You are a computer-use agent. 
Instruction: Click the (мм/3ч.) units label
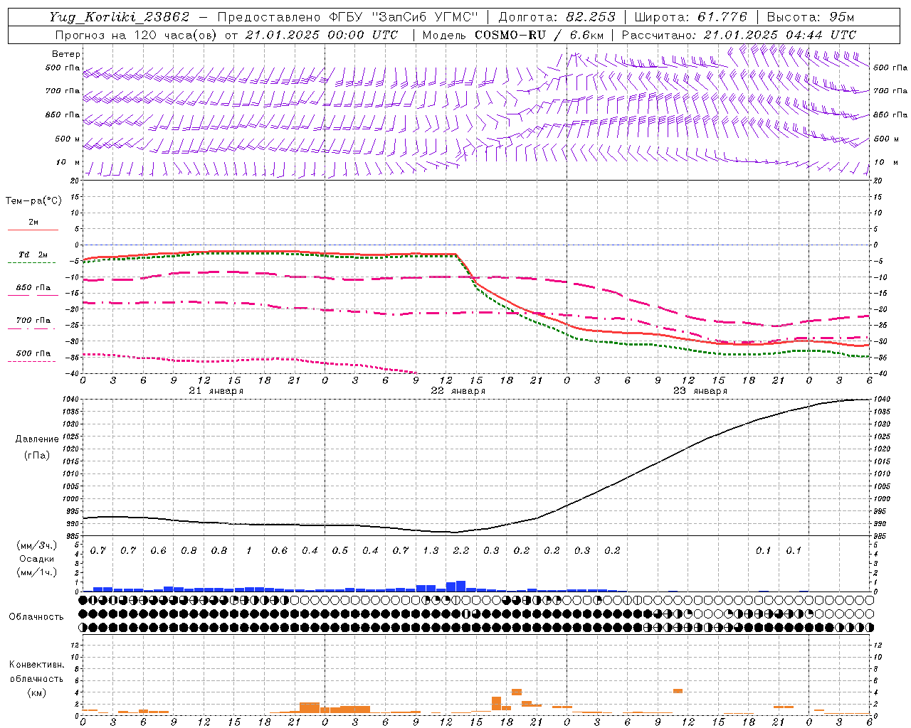coord(36,545)
